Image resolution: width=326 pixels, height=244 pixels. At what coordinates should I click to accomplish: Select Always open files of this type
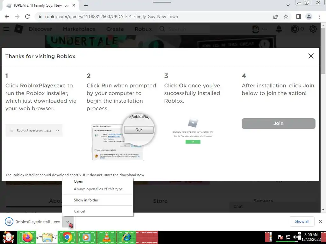pyautogui.click(x=98, y=189)
